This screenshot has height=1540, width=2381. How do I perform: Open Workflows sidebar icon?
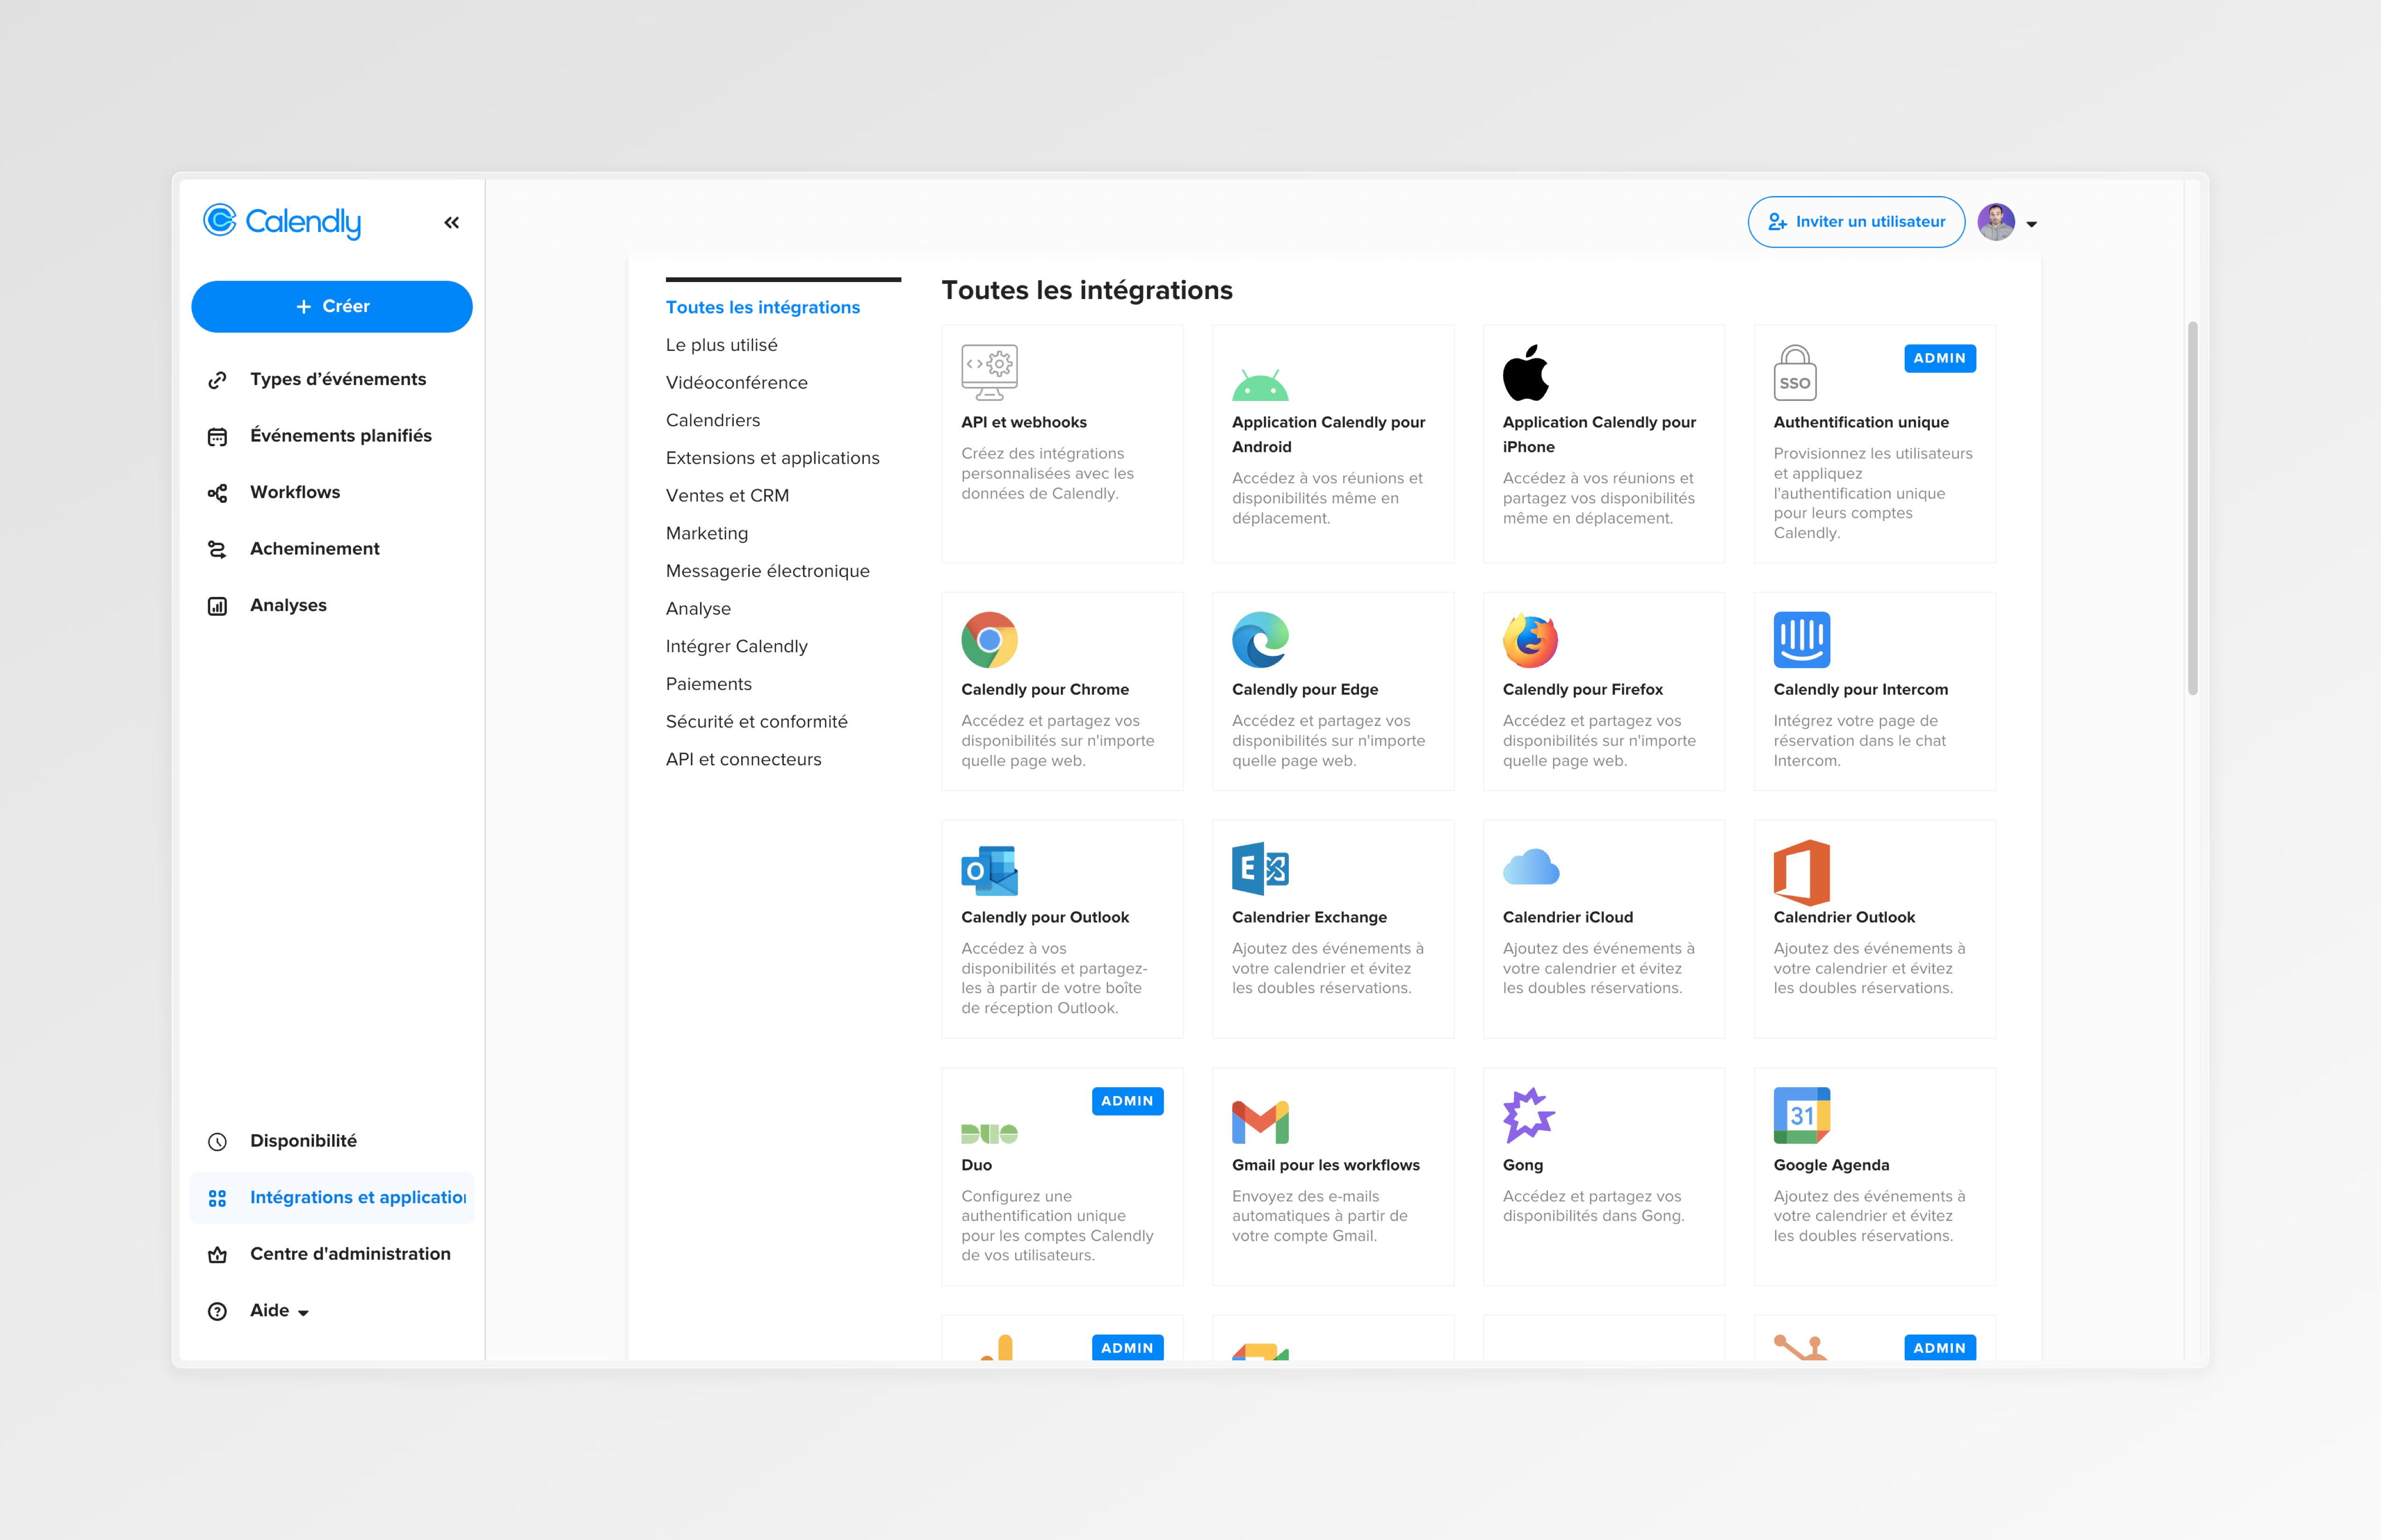[217, 493]
